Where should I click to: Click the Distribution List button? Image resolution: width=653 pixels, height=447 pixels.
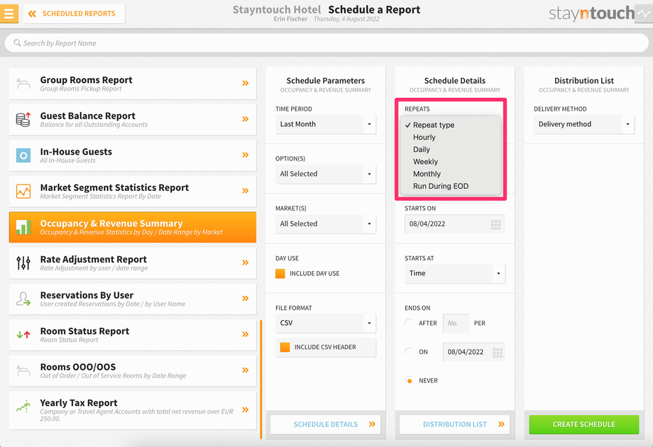pyautogui.click(x=455, y=424)
